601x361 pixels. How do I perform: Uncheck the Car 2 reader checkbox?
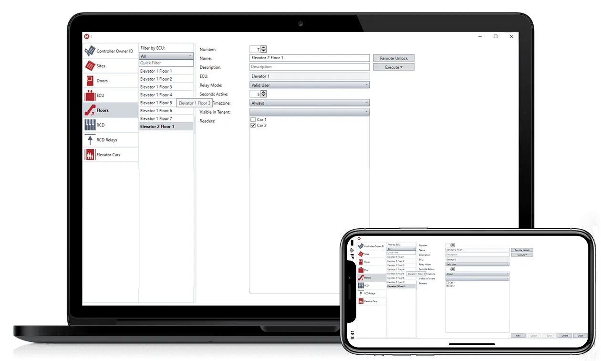click(x=253, y=126)
